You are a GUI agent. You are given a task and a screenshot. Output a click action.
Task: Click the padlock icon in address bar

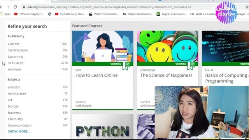point(24,7)
